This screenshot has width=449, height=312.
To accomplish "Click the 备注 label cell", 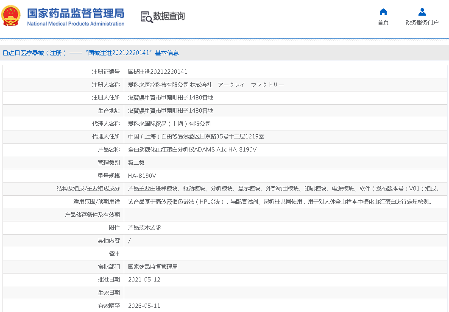I will tap(63, 254).
